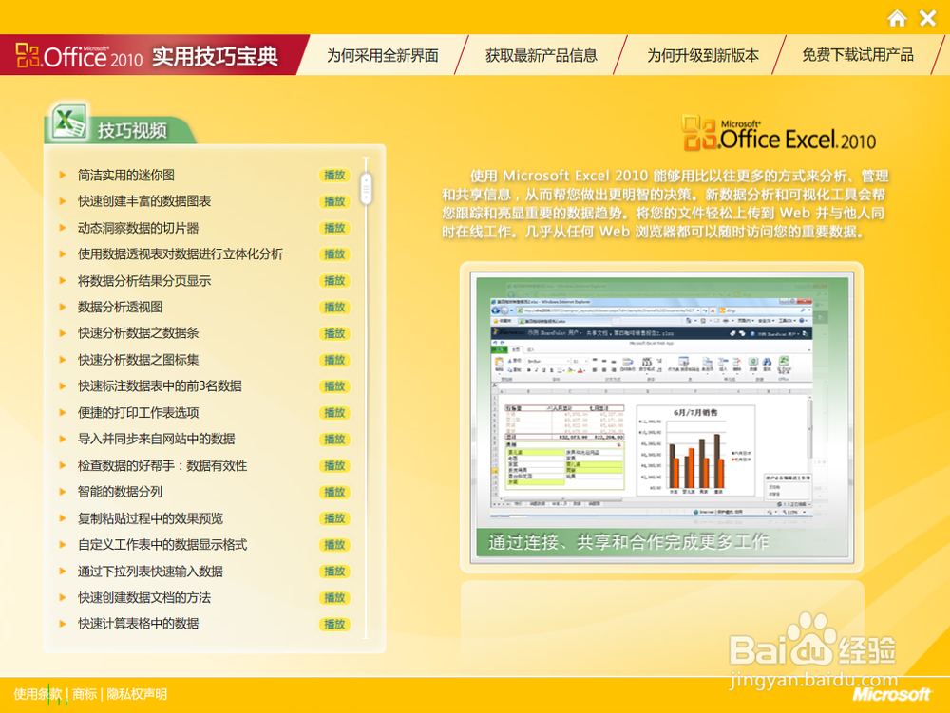Play the 简洁实用的迷你图 video

pyautogui.click(x=334, y=175)
